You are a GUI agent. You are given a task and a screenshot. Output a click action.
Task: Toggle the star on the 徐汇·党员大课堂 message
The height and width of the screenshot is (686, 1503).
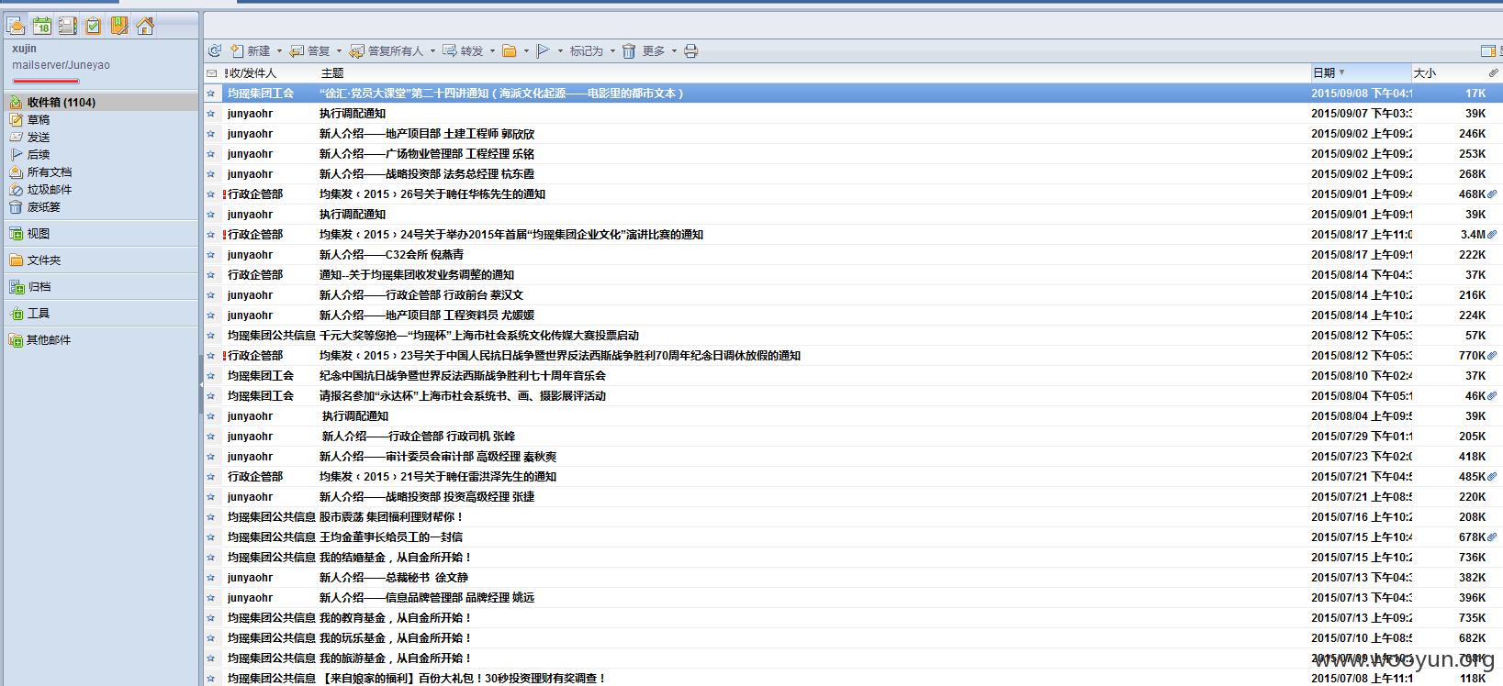(x=210, y=94)
